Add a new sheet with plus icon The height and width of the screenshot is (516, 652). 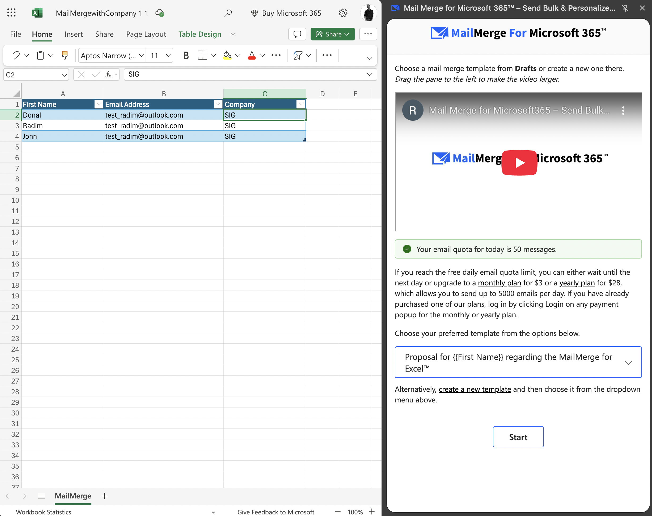[x=104, y=496]
